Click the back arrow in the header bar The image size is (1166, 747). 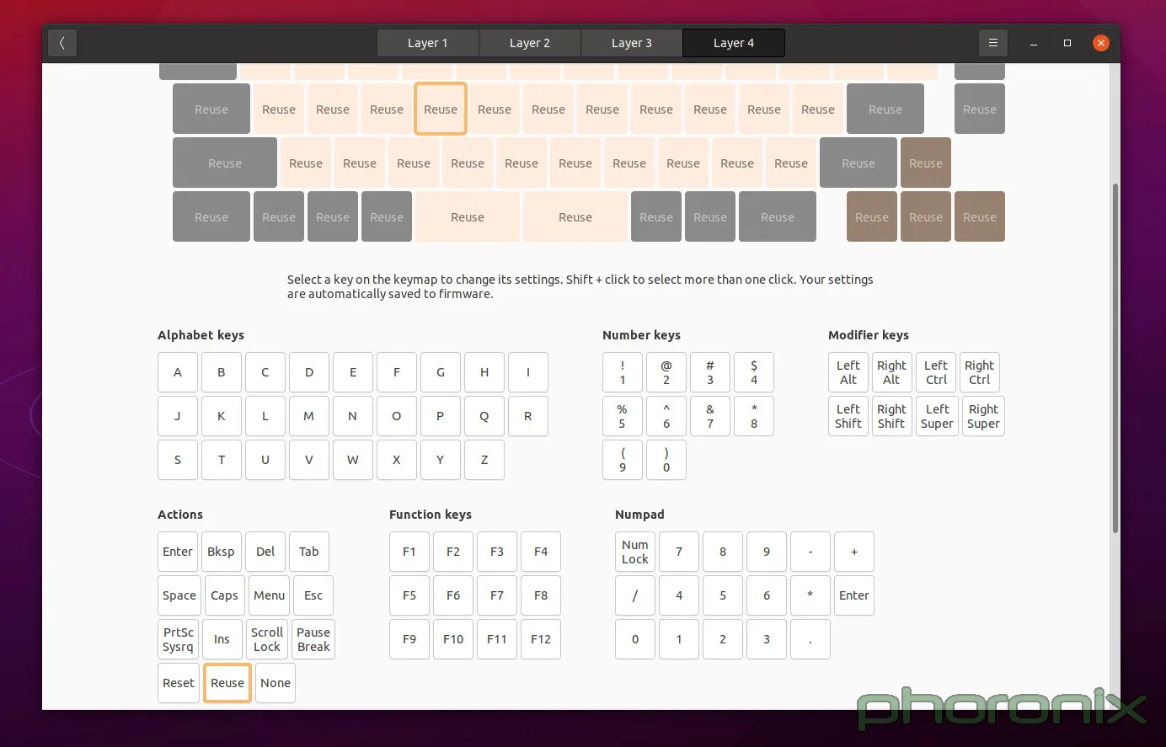62,43
